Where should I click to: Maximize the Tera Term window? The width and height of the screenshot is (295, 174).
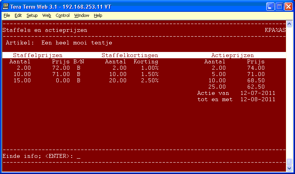coord(279,6)
